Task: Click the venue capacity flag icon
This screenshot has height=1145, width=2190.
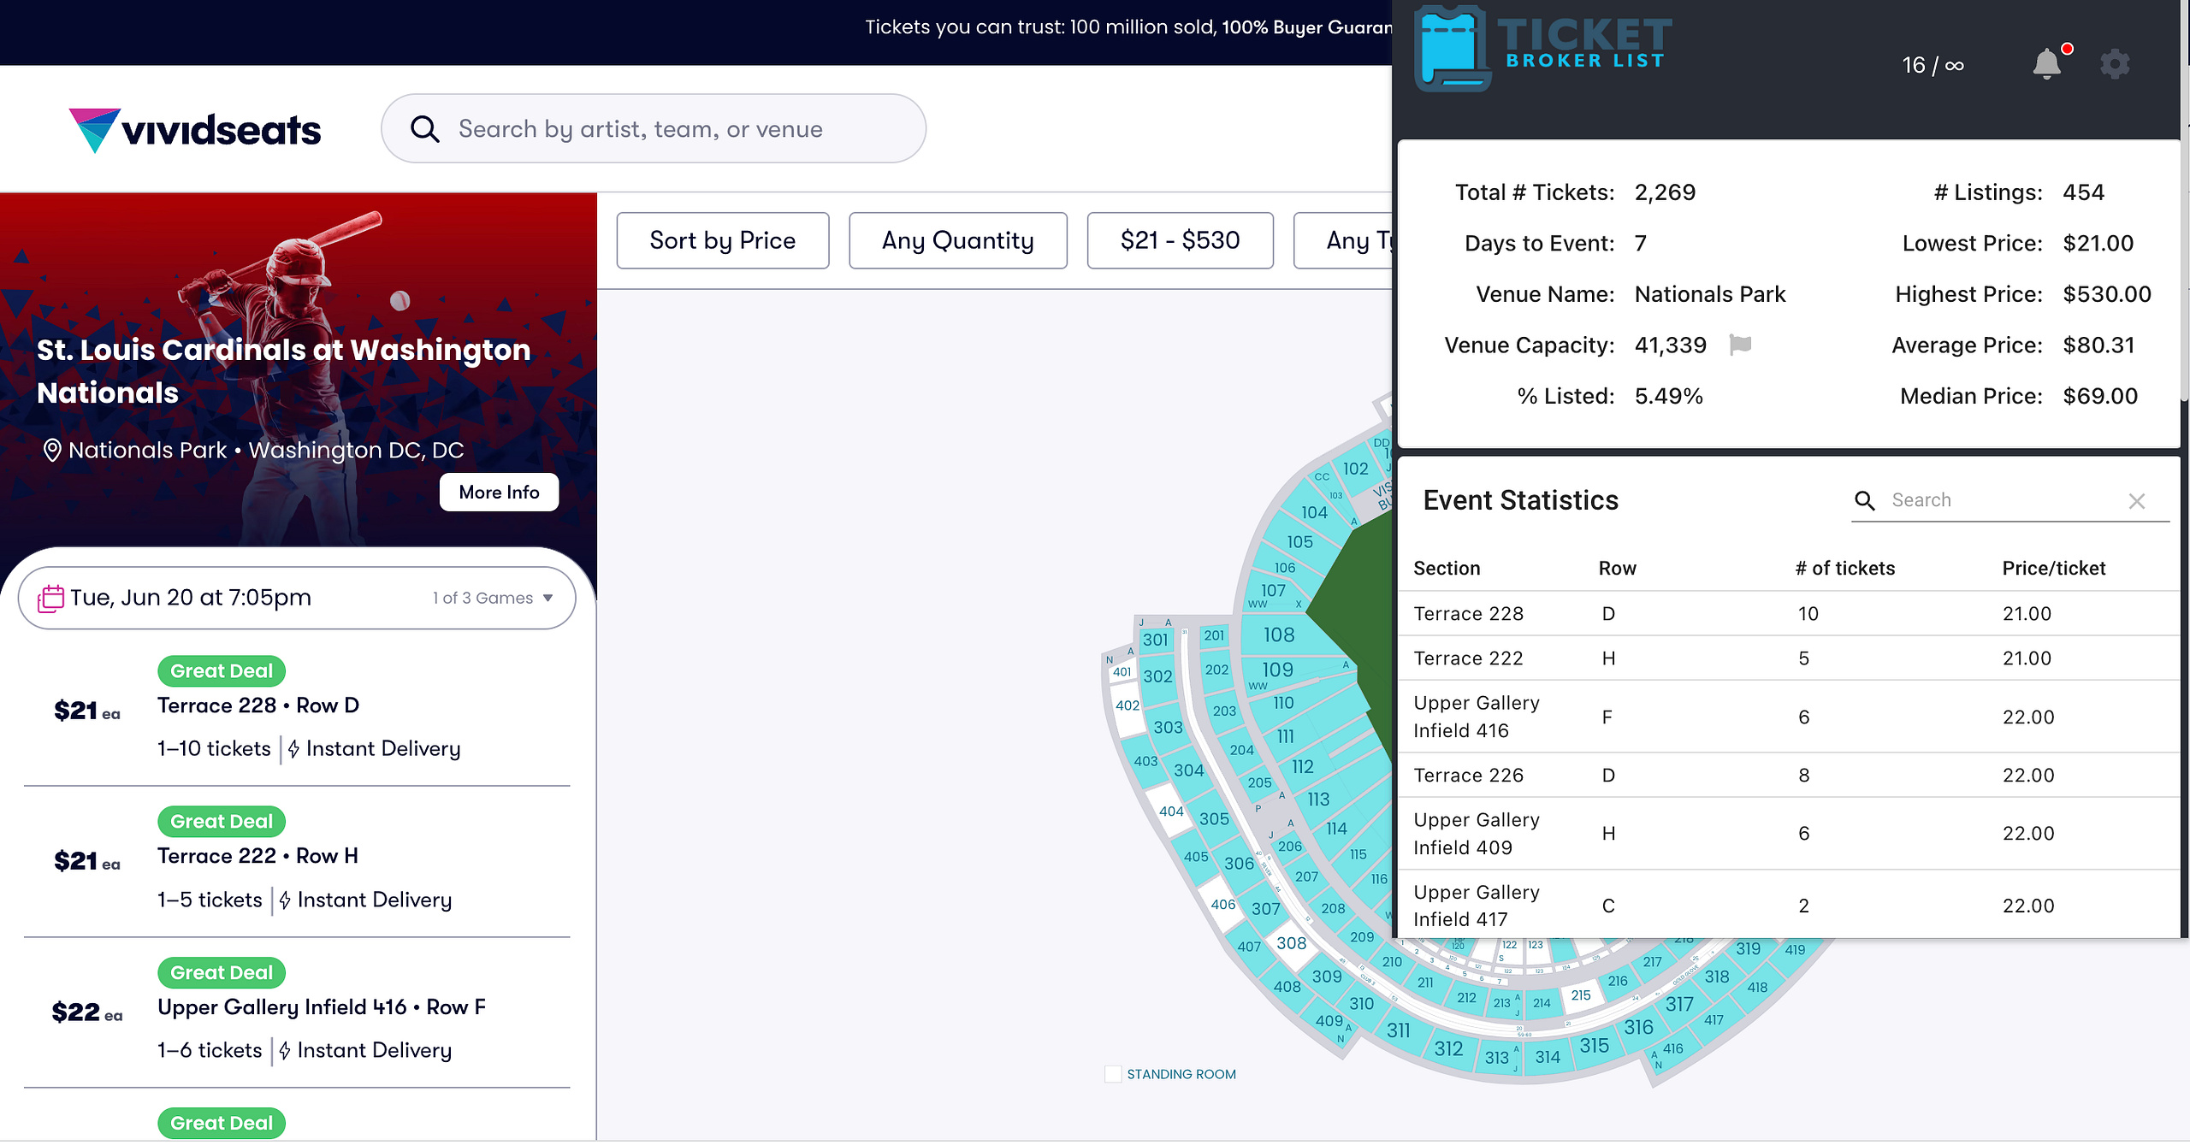Action: 1740,345
